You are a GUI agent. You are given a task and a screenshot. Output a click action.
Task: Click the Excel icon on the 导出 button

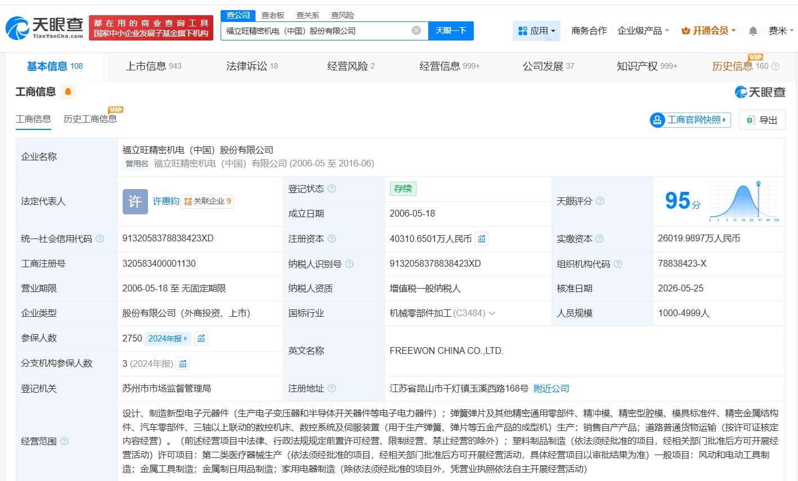(x=751, y=120)
